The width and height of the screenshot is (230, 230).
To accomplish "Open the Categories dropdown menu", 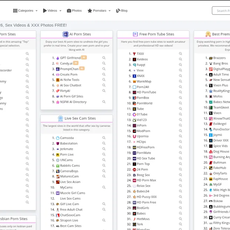I will pyautogui.click(x=25, y=11).
